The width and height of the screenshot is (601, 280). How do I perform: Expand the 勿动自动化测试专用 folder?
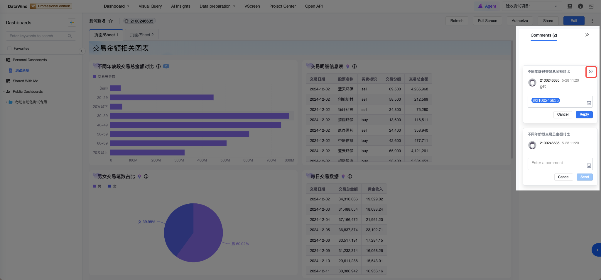[x=6, y=102]
